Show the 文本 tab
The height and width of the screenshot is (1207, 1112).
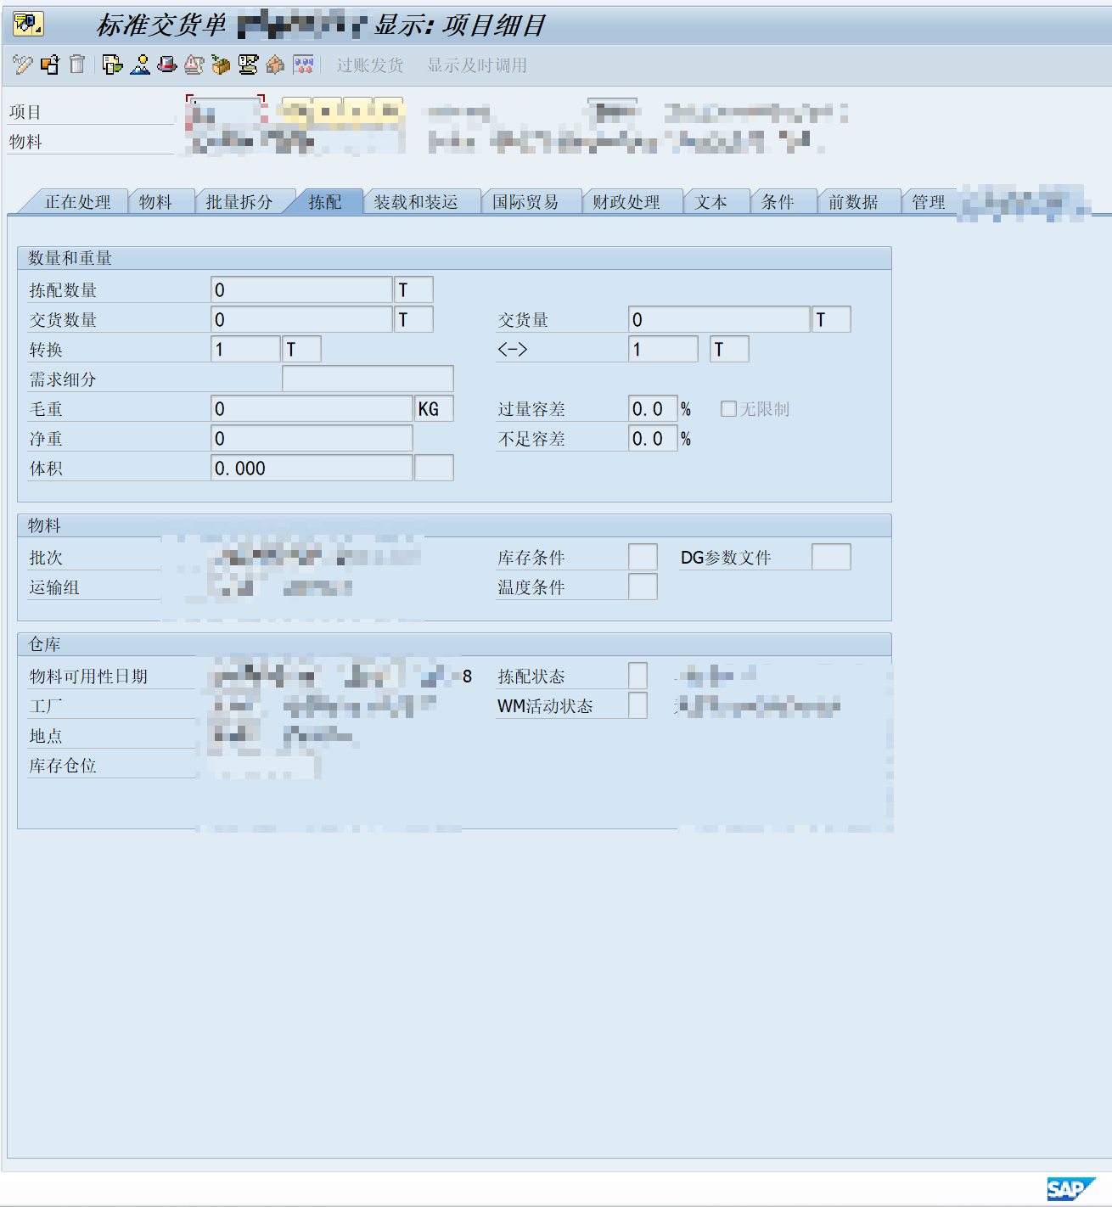coord(711,202)
